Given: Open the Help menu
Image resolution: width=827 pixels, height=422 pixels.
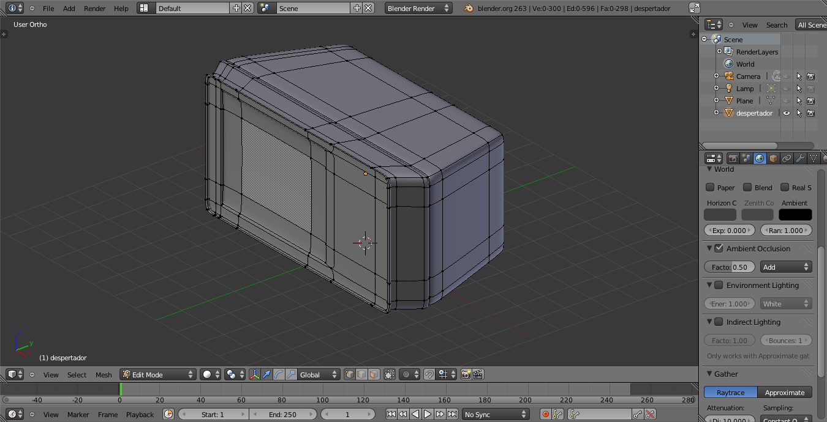Looking at the screenshot, I should (x=121, y=9).
